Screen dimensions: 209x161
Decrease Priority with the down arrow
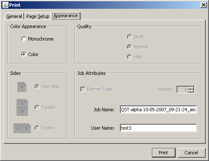[191, 91]
